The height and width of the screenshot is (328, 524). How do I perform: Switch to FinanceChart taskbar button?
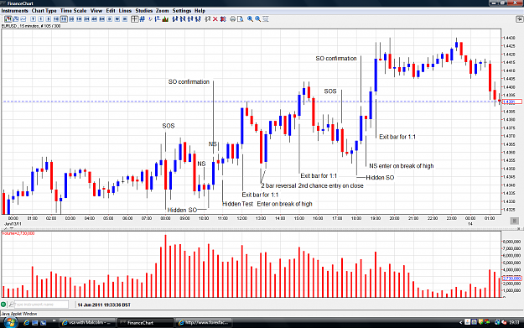point(146,323)
